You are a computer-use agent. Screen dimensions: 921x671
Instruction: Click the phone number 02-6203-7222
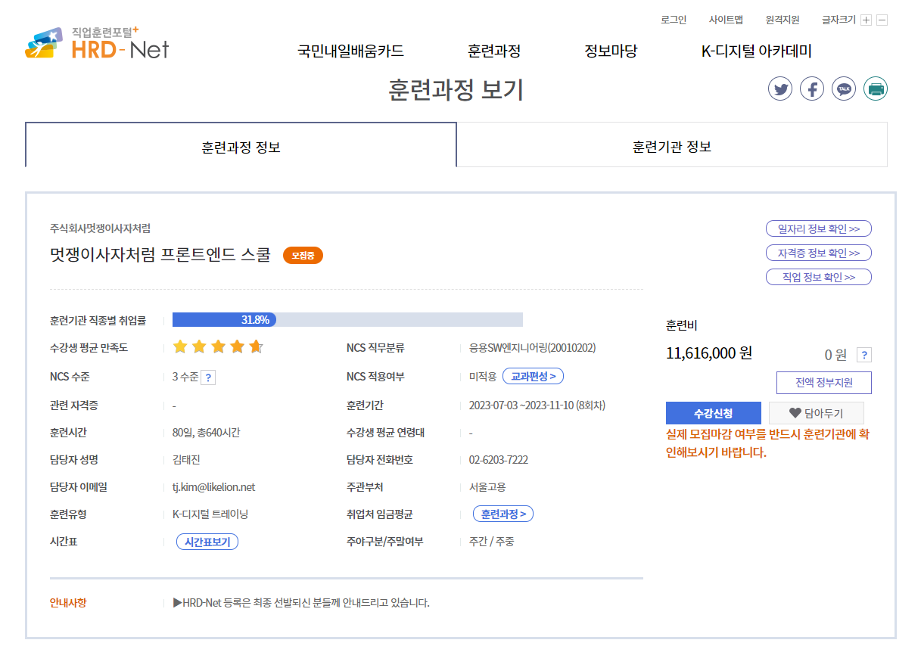pos(499,460)
